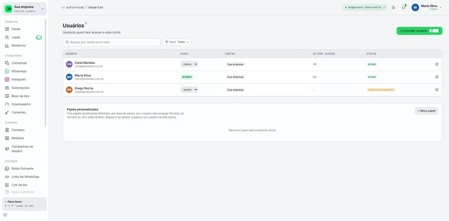The image size is (449, 221).
Task: Click the widget ativo status pill
Action: coord(365,7)
